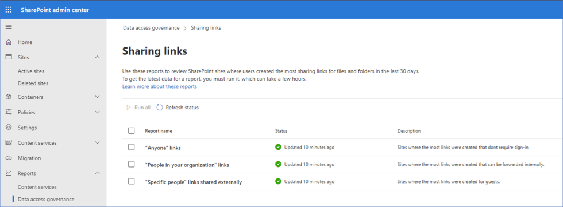This screenshot has height=207, width=563.
Task: Click green check for "Specific people" links row
Action: (278, 181)
